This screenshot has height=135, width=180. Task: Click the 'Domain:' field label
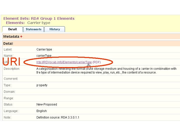click(x=9, y=92)
